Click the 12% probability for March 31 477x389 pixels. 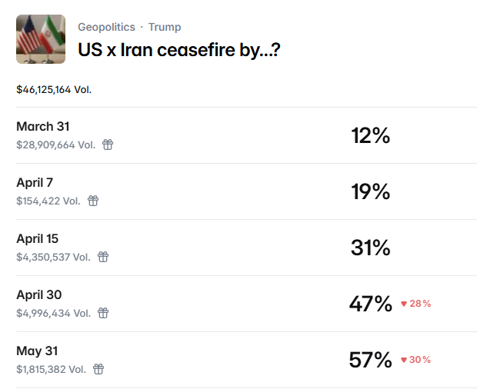click(x=370, y=136)
